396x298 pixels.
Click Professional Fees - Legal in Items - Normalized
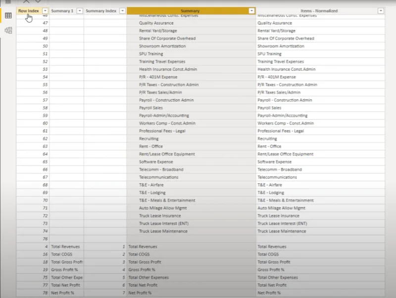(281, 131)
